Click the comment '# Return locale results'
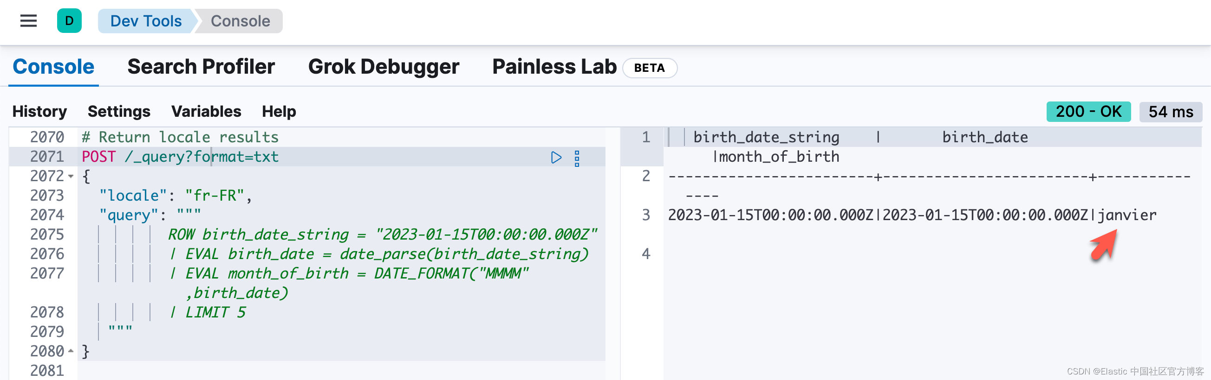 click(180, 137)
